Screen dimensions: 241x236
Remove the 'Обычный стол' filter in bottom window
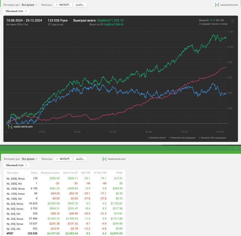pos(26,165)
